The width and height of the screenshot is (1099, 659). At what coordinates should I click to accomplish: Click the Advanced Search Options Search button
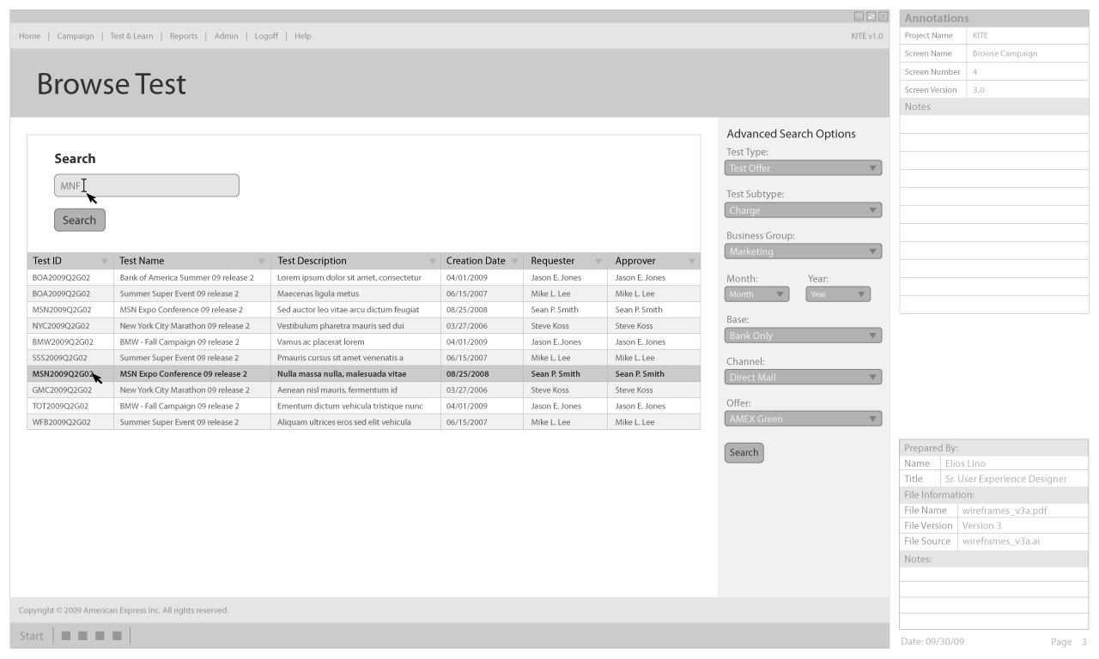[744, 453]
